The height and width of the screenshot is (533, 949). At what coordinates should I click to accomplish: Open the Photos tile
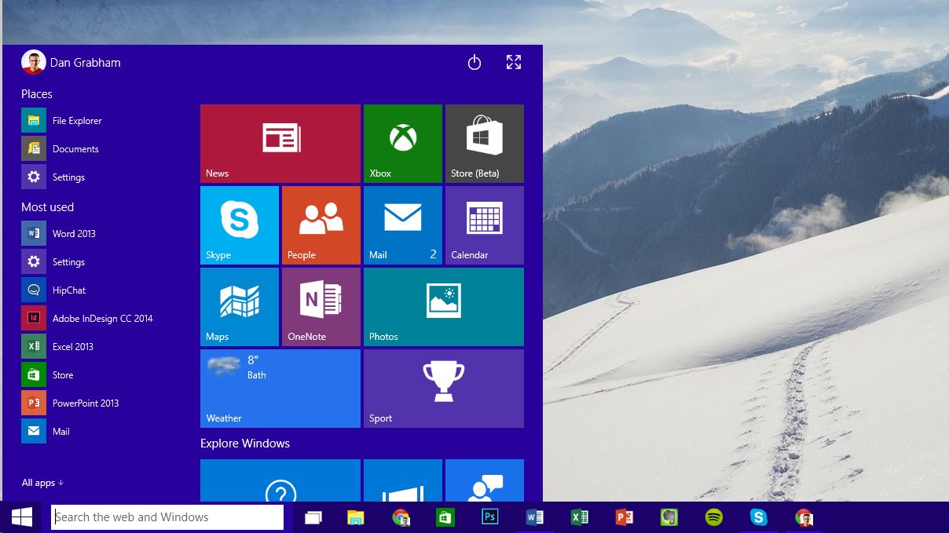pyautogui.click(x=443, y=306)
